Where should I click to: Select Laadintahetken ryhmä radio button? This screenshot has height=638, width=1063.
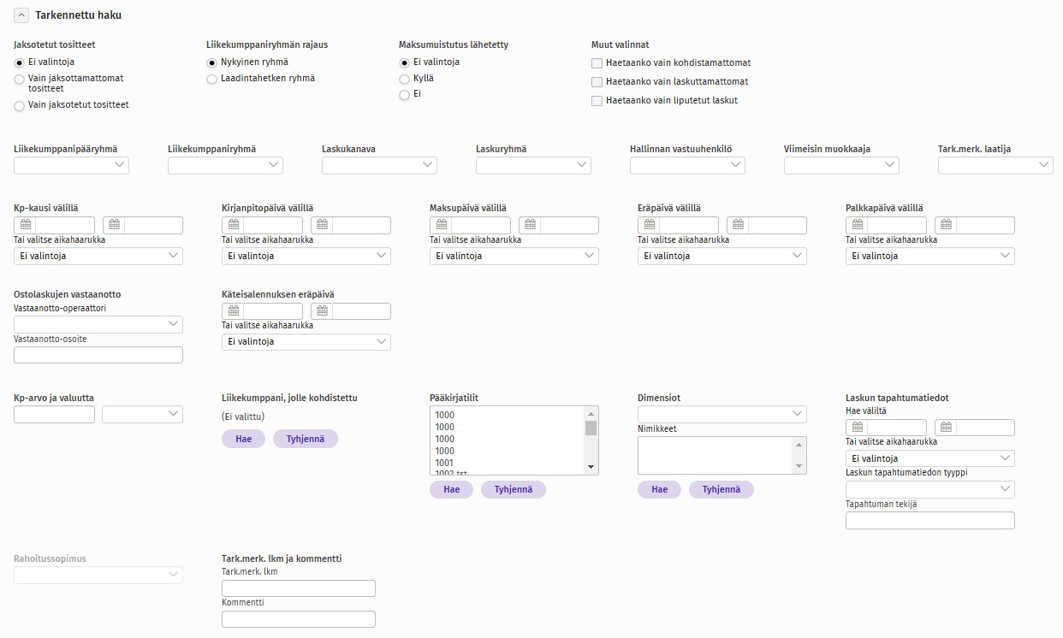[x=212, y=80]
